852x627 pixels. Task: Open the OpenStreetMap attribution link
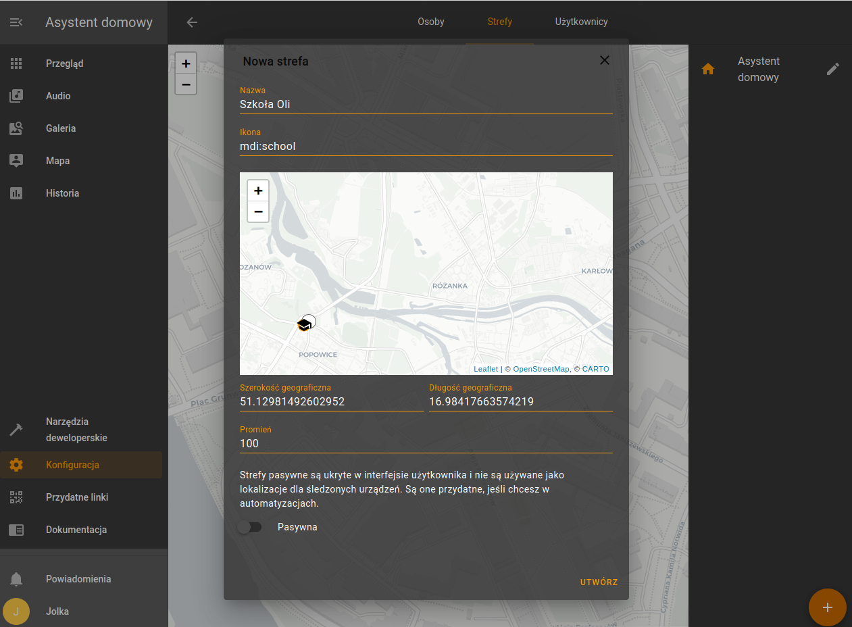[541, 369]
